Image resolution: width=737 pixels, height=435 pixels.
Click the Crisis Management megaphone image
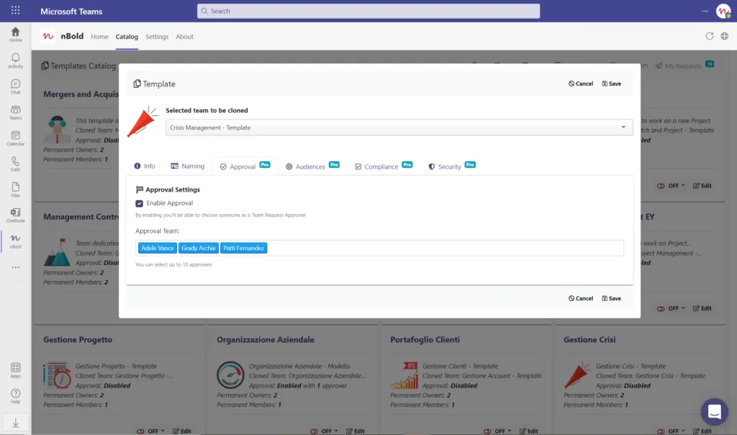(x=143, y=122)
